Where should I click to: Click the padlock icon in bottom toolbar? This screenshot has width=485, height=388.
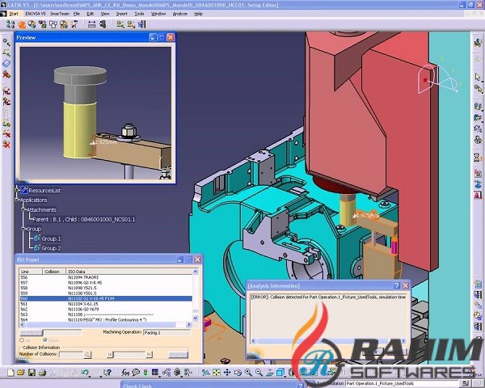point(178,372)
